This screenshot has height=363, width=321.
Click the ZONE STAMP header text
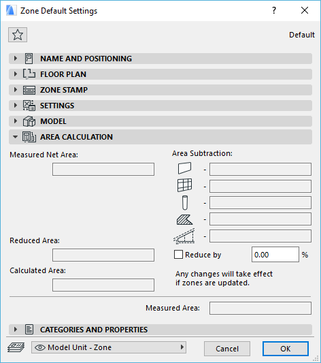click(64, 90)
